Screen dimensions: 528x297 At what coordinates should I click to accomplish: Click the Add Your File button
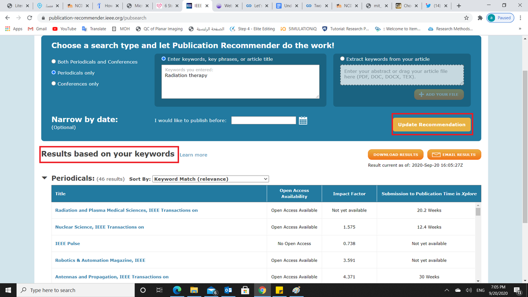click(x=439, y=94)
